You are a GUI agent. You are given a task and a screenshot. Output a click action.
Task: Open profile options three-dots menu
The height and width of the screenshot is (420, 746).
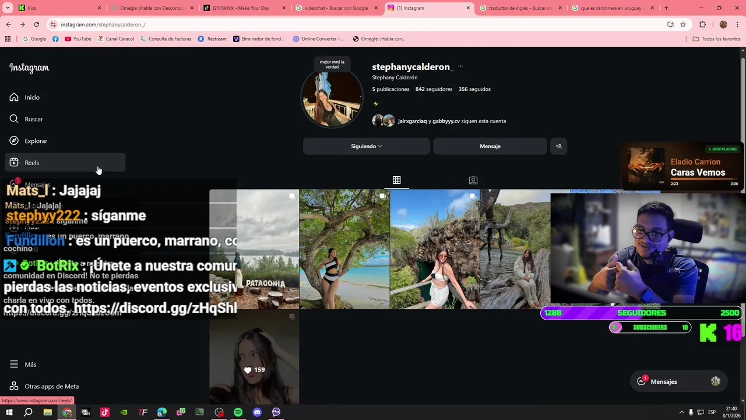pos(460,66)
